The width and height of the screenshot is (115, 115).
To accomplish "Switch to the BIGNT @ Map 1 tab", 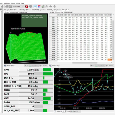I will pyautogui.click(x=14, y=10).
